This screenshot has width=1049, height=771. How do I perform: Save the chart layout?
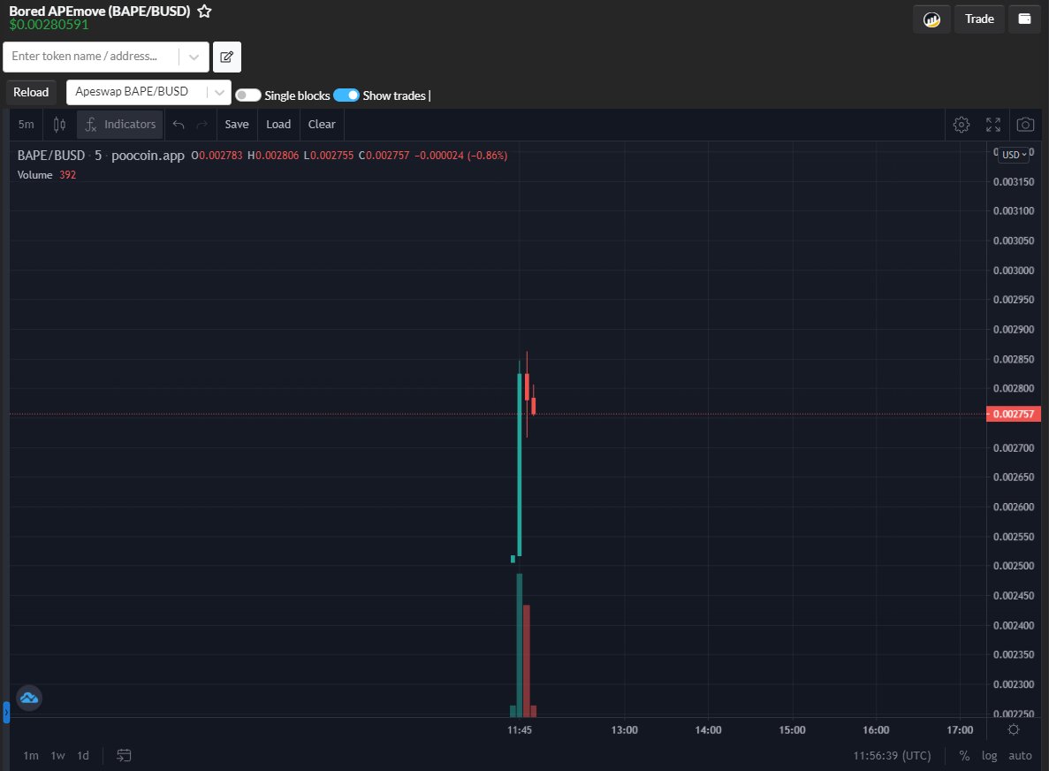point(237,125)
